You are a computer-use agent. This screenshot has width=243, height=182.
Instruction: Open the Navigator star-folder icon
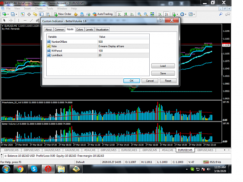point(35,14)
